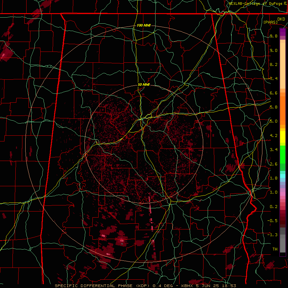Pick the bright yellow segment of color bar
288x288 pixels.
point(283,137)
